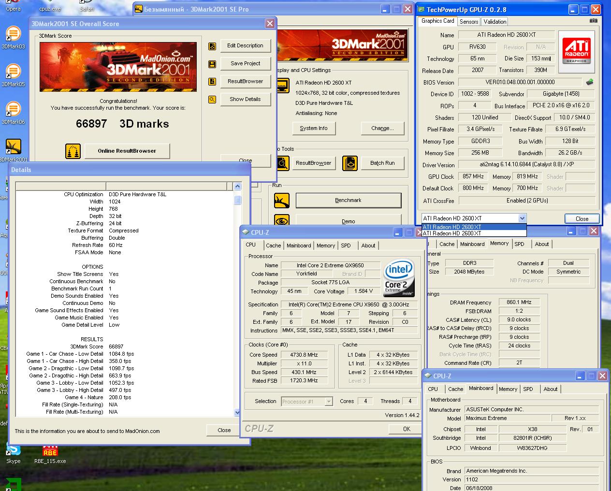Close the Details window with the Close button

224,430
